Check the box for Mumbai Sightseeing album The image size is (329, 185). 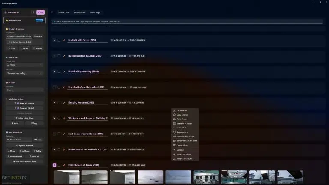59,72
